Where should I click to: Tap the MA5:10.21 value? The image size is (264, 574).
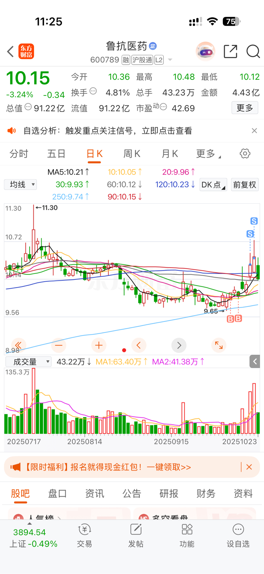[x=68, y=172]
